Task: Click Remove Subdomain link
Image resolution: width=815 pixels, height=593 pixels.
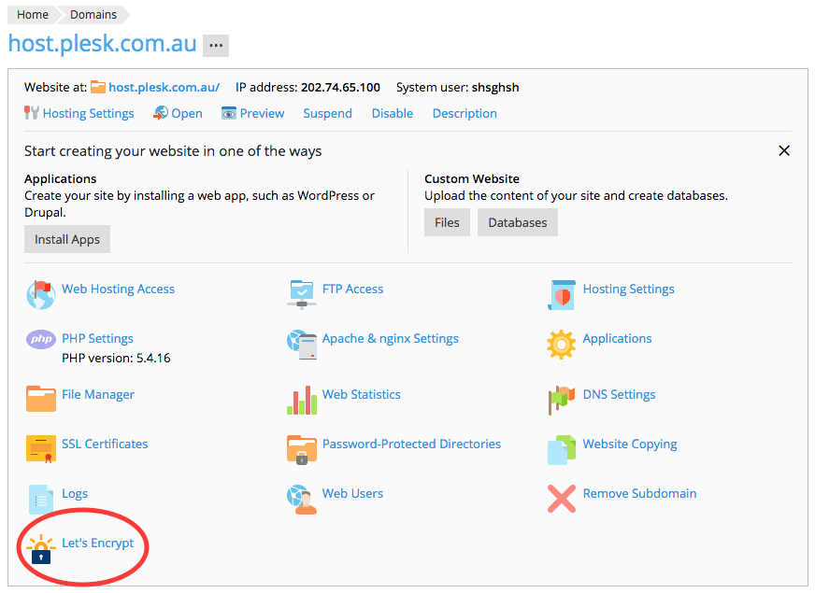Action: 640,493
